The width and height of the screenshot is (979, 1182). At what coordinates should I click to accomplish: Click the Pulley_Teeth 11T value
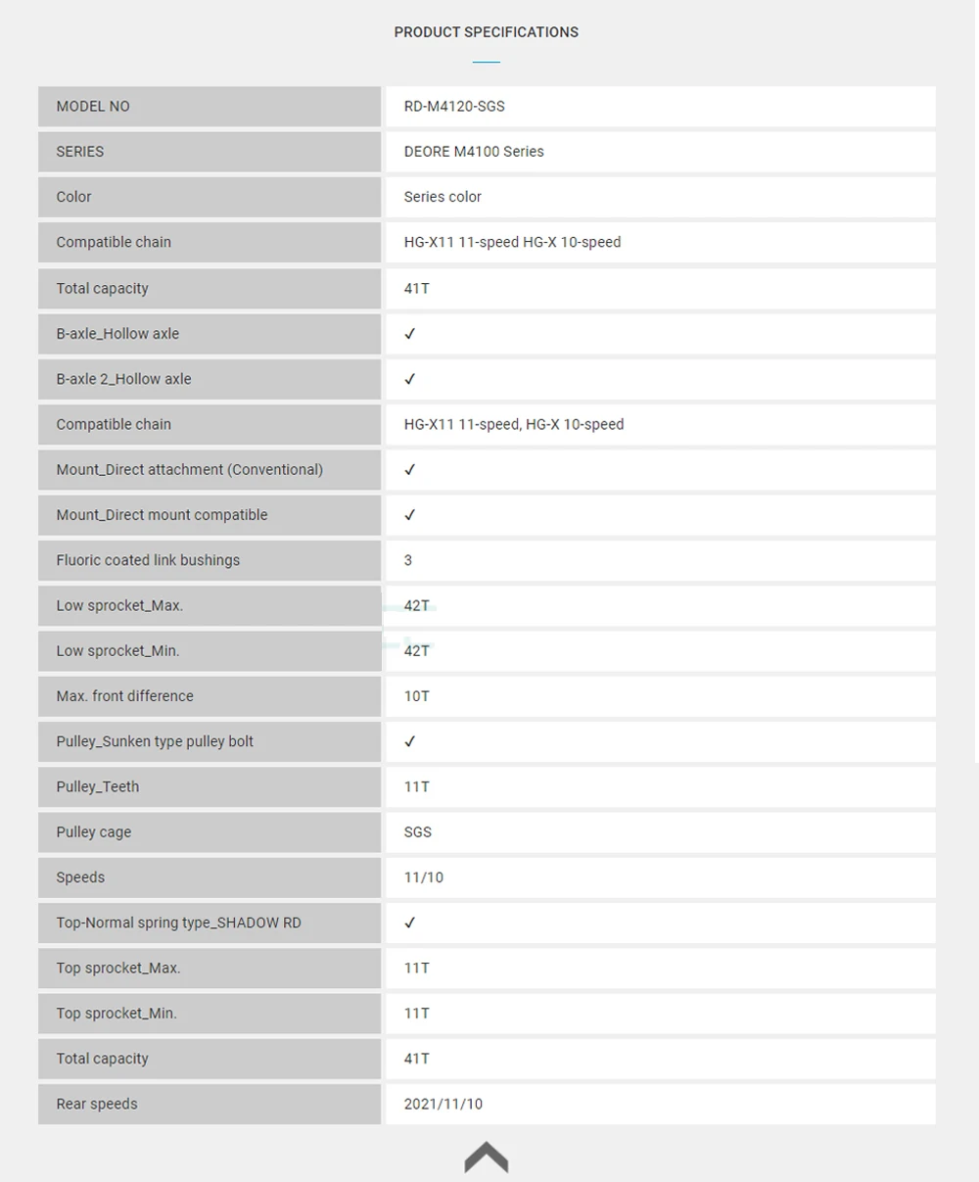tap(417, 787)
